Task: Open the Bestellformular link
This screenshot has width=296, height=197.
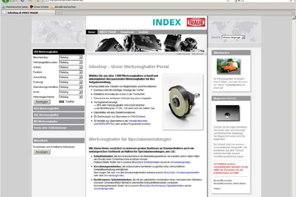Action: click(223, 180)
